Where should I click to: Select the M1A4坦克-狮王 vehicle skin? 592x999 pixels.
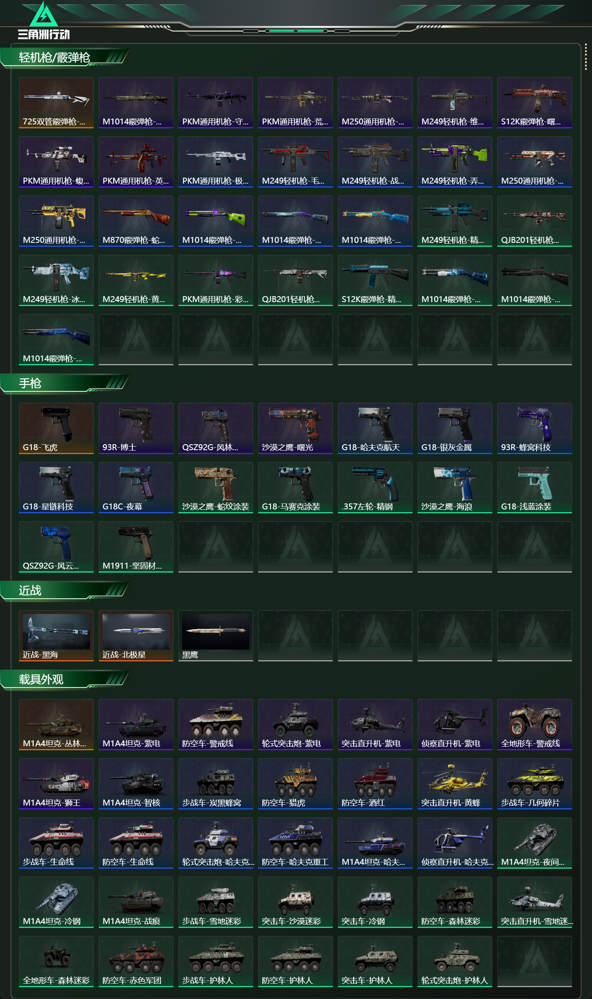tap(56, 783)
